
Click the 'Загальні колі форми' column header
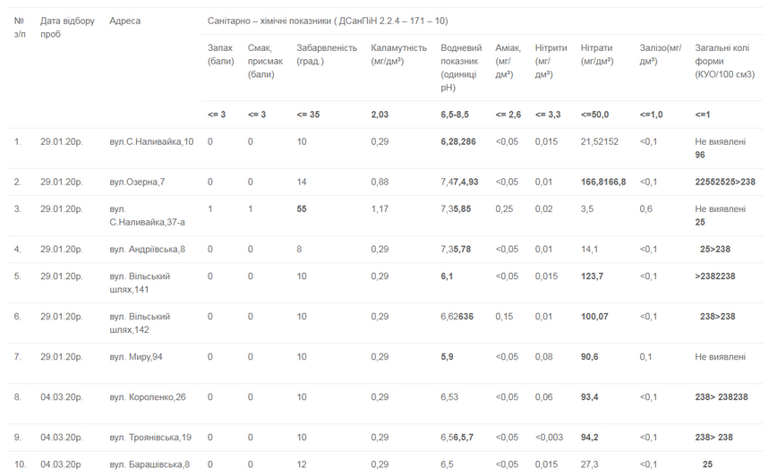click(722, 61)
